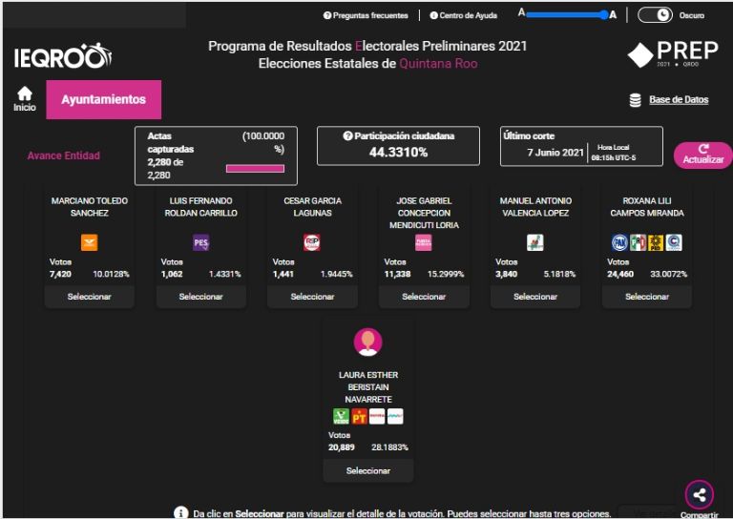The height and width of the screenshot is (519, 733).
Task: Adjust the font size slider
Action: tap(567, 15)
